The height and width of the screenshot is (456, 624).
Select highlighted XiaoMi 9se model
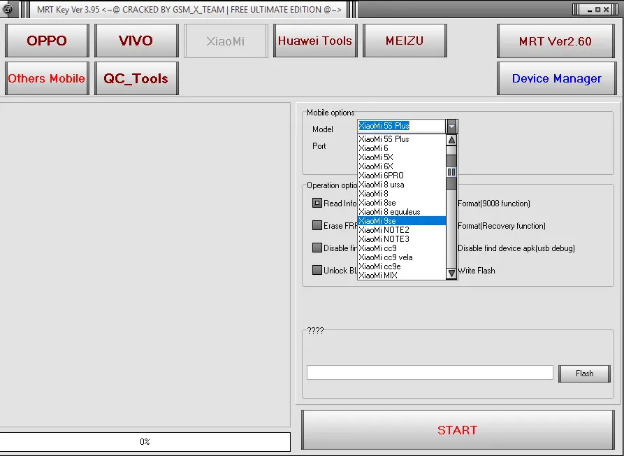[x=402, y=221]
